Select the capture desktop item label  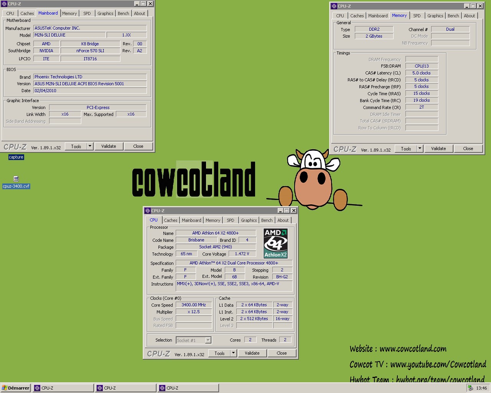pyautogui.click(x=16, y=157)
